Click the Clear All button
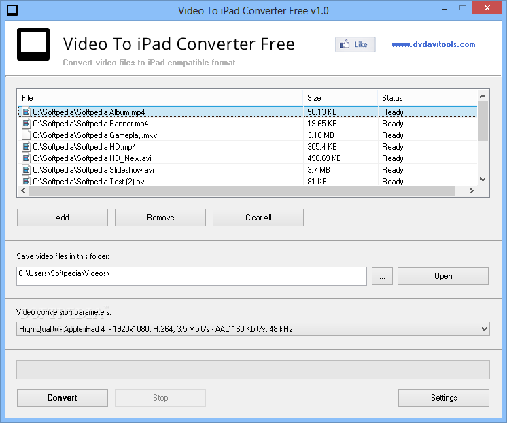The width and height of the screenshot is (507, 423). pos(258,218)
